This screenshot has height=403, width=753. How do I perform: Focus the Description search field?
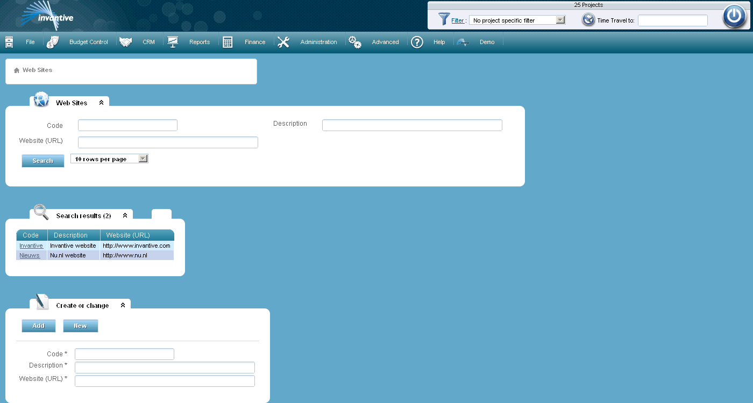412,125
